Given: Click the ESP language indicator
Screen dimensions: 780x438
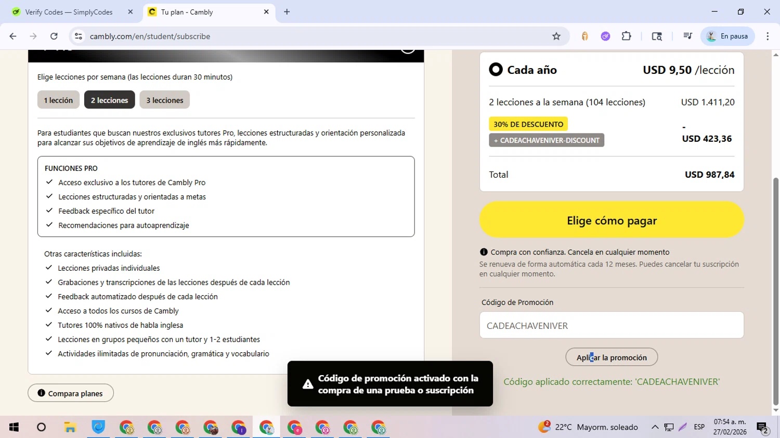Looking at the screenshot, I should pyautogui.click(x=699, y=427).
